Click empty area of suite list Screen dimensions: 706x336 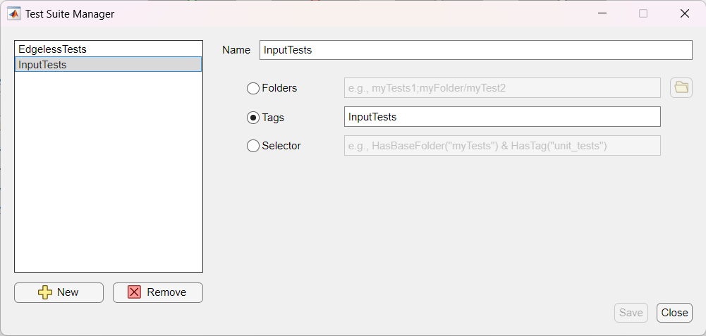click(x=108, y=176)
